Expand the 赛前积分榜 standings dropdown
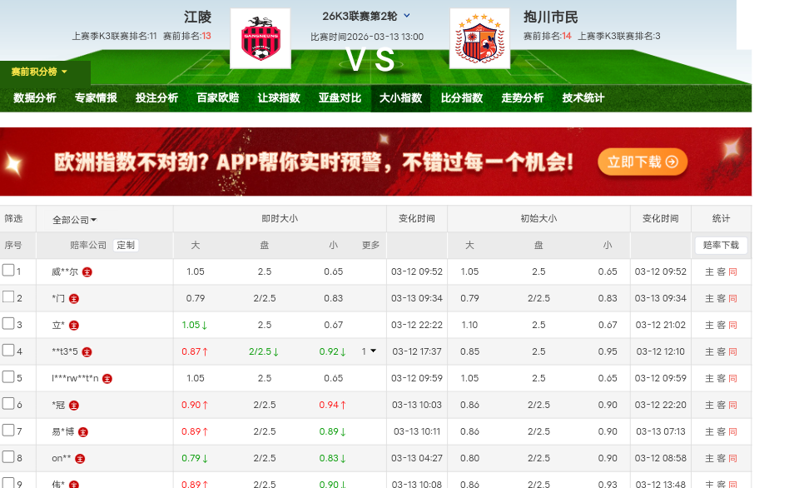799x488 pixels. (39, 72)
